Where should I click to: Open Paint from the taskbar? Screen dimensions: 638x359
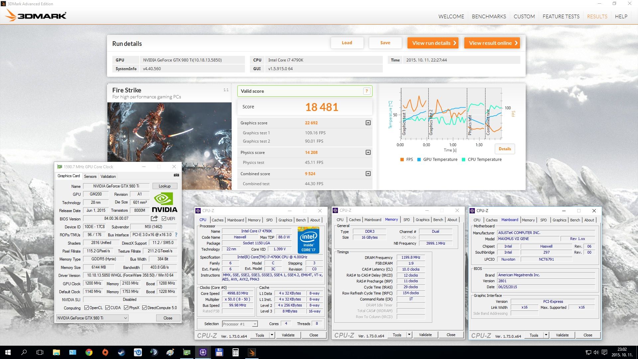coord(170,352)
